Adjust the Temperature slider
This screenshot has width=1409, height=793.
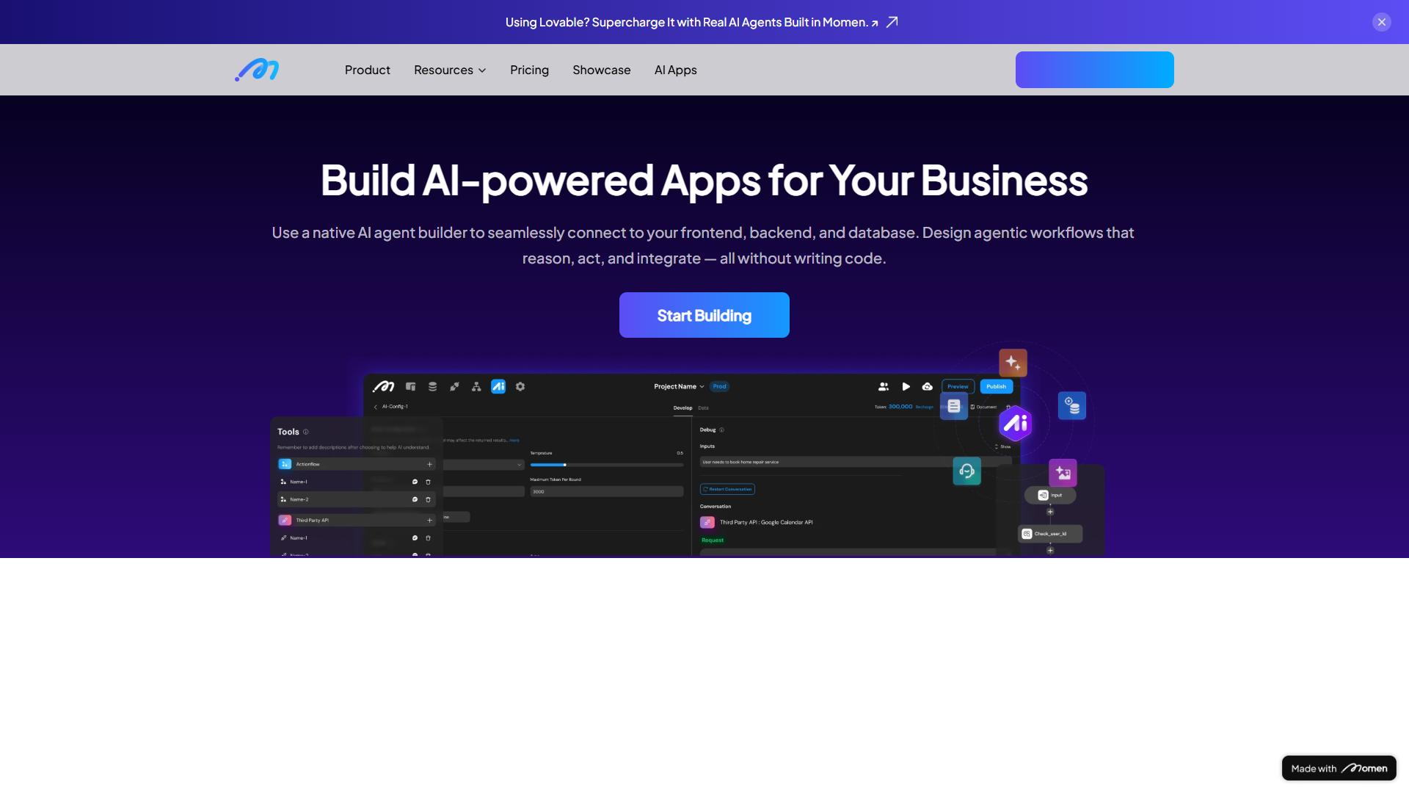coord(606,465)
